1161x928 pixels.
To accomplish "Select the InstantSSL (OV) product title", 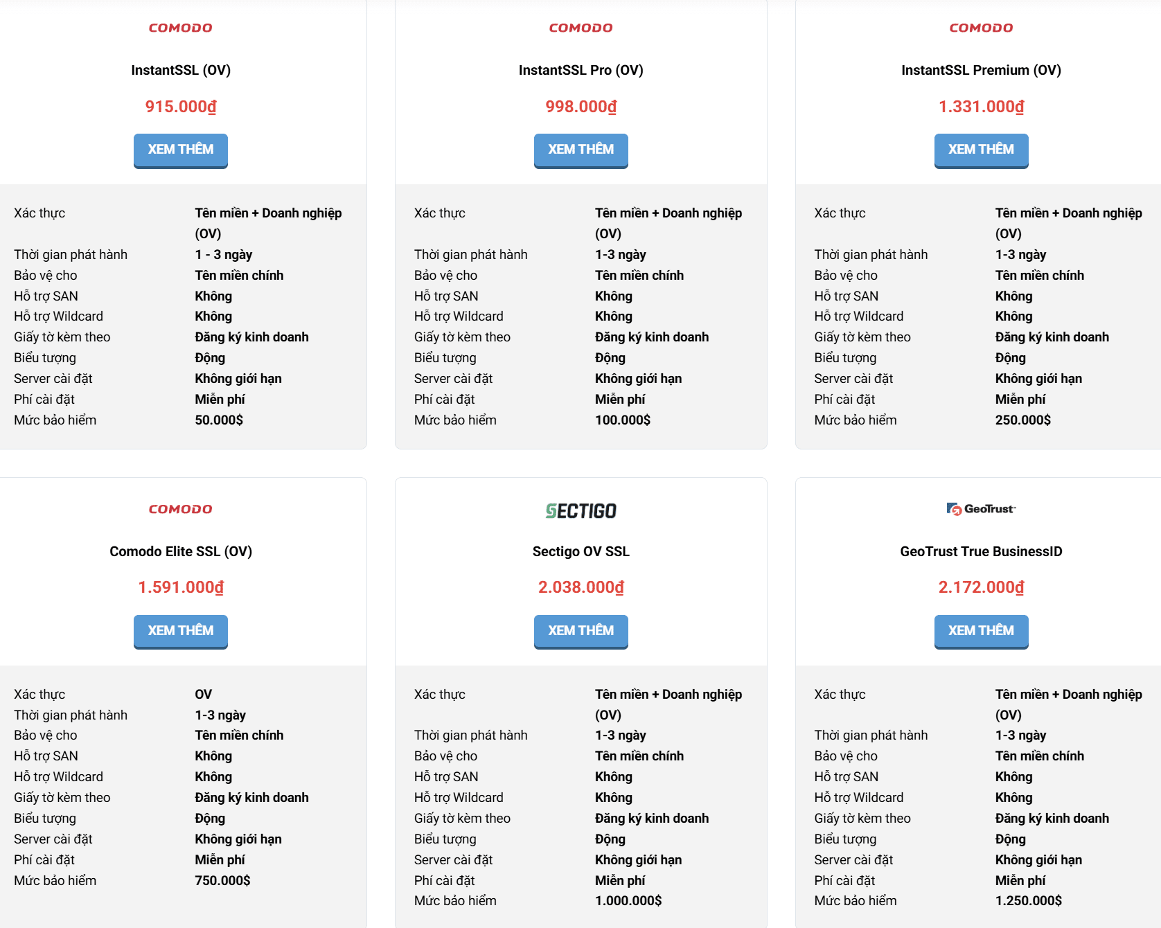I will pos(181,70).
